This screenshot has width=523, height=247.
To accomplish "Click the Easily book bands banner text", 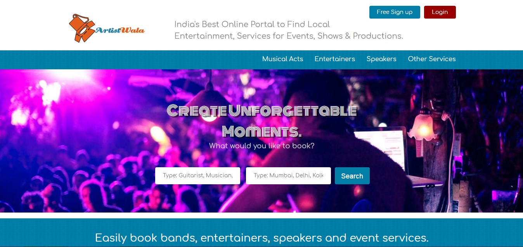I will (x=261, y=237).
